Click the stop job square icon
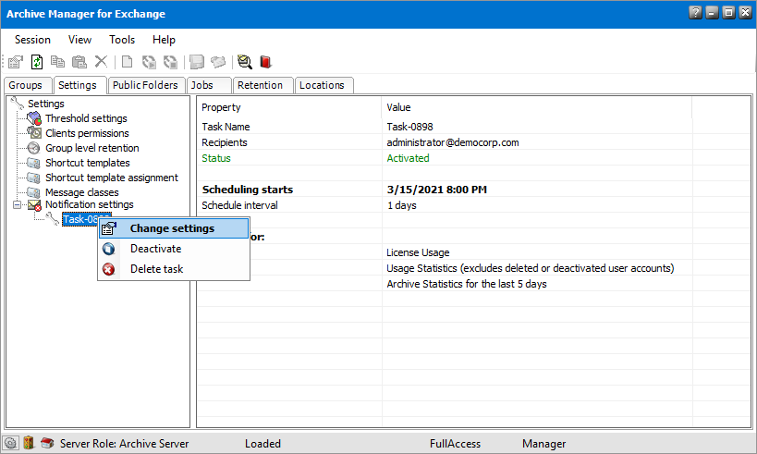Image resolution: width=757 pixels, height=454 pixels. coord(170,62)
